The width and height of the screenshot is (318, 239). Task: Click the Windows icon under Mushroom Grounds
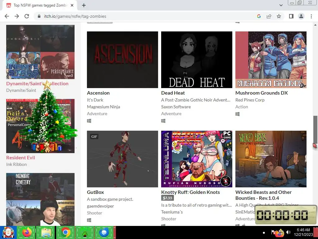tap(238, 114)
